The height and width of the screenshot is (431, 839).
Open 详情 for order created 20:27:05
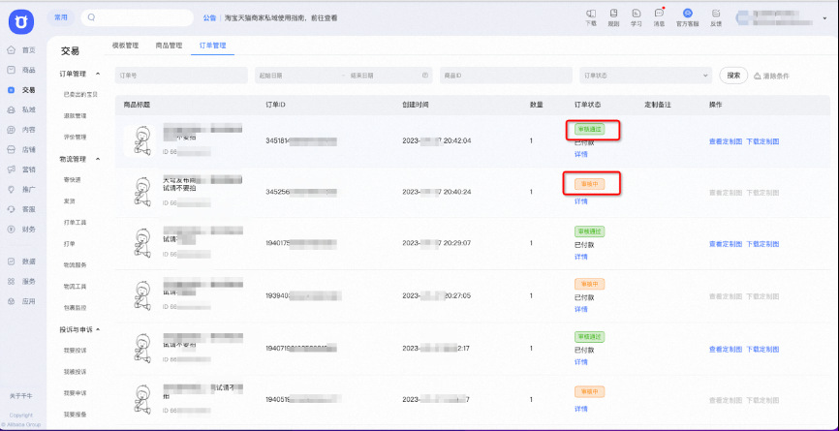[x=581, y=310]
